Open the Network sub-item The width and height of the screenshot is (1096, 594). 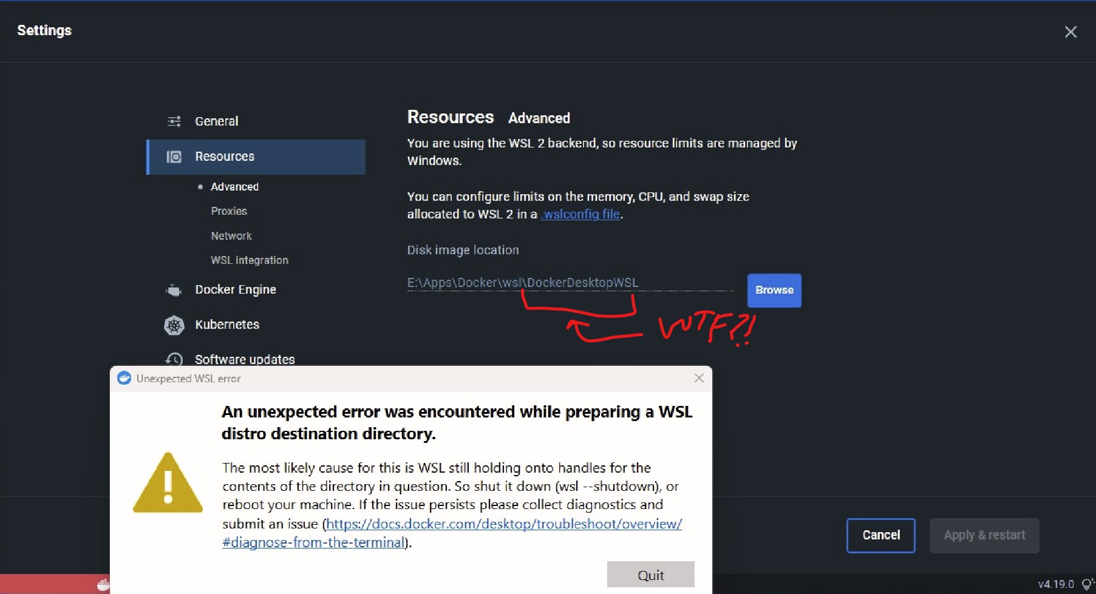(231, 236)
